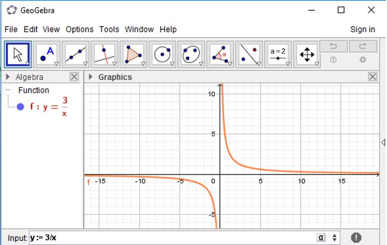The height and width of the screenshot is (245, 387).
Task: Click the Sign in link
Action: click(x=363, y=29)
